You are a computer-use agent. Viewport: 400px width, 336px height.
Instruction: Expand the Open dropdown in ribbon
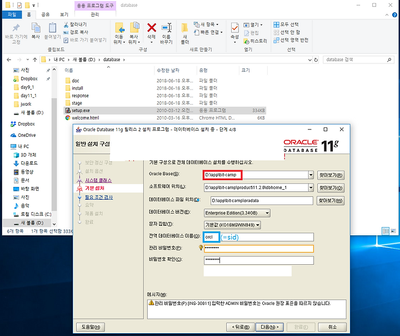coord(261,25)
